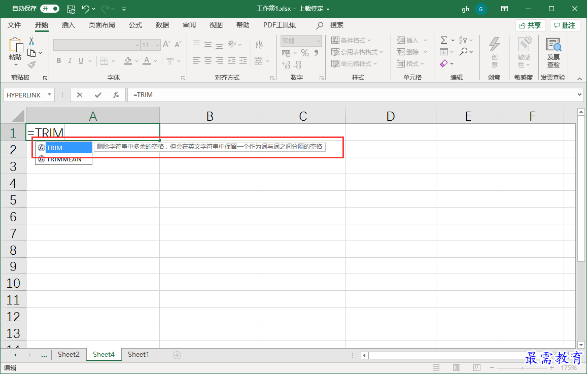Viewport: 587px width, 374px height.
Task: Toggle Italic formatting
Action: pos(70,61)
